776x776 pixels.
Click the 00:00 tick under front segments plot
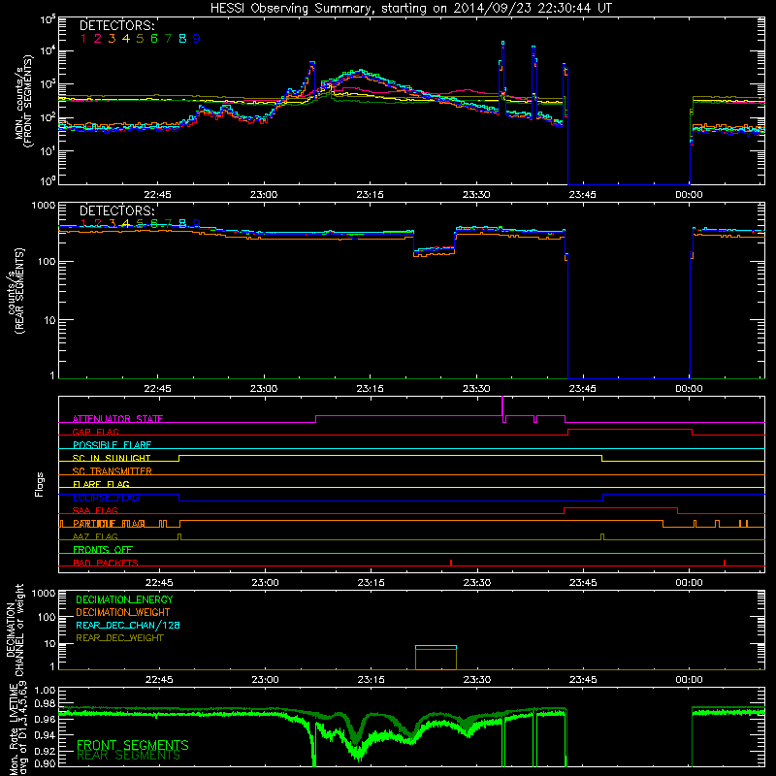689,195
